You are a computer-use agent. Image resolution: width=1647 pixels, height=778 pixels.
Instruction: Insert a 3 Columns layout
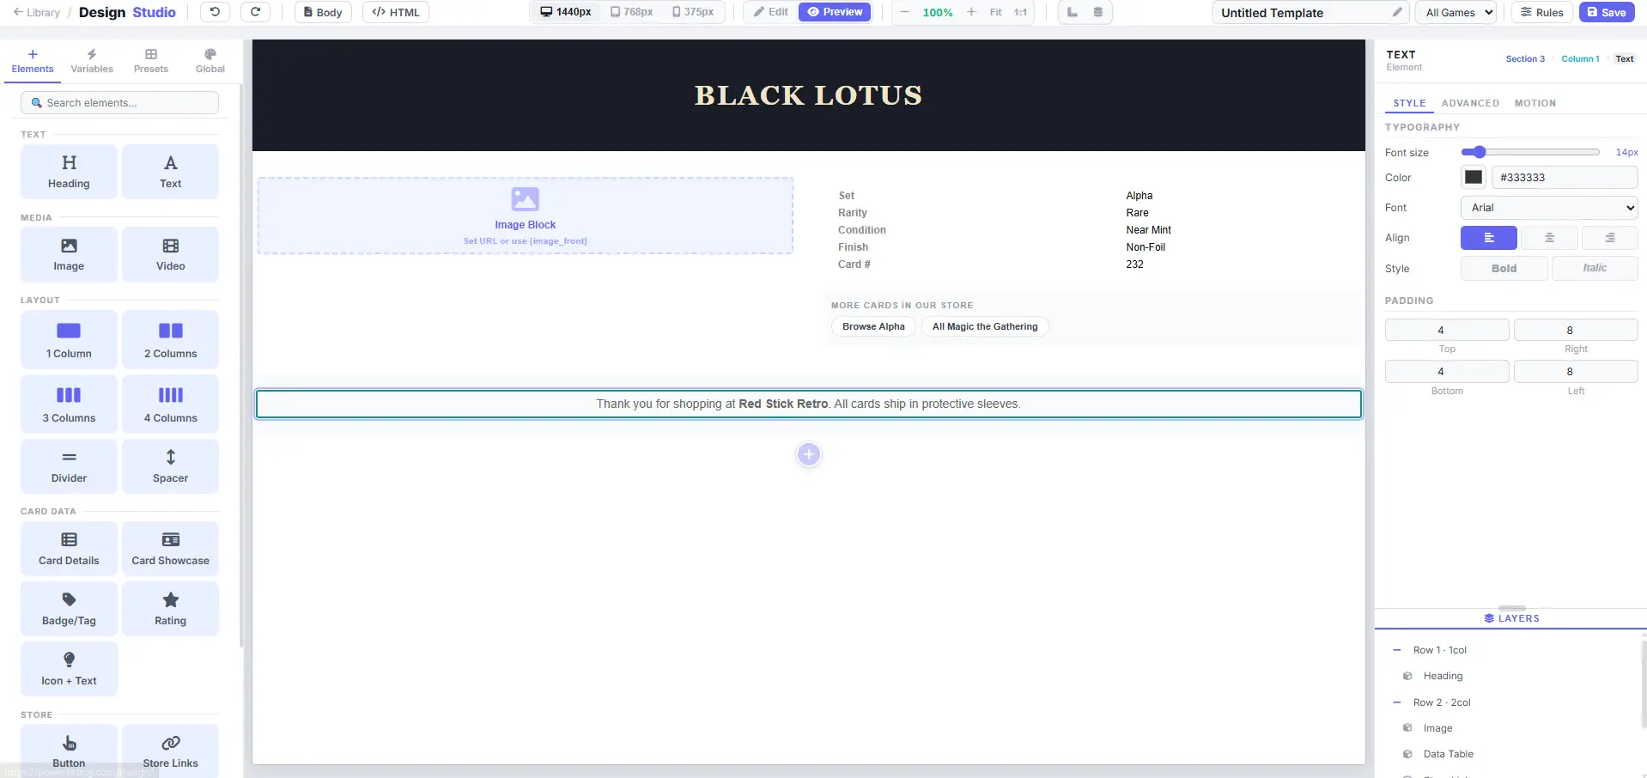point(69,404)
